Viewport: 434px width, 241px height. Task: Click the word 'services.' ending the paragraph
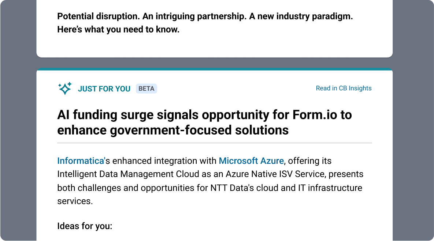75,201
